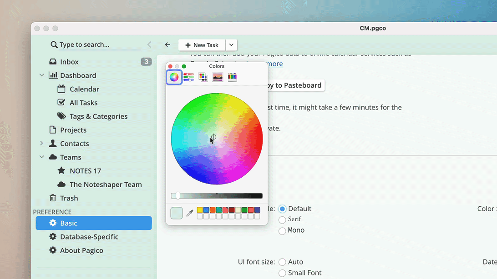Viewport: 497px width, 279px height.
Task: Select the pencils color picker mode
Action: coord(232,77)
